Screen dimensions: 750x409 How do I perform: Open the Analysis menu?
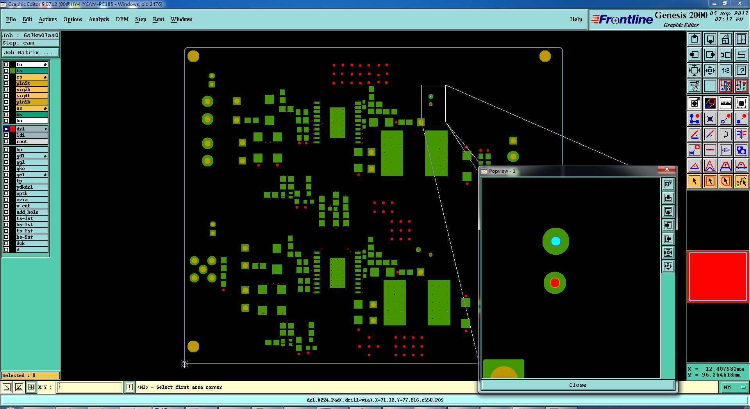(99, 19)
